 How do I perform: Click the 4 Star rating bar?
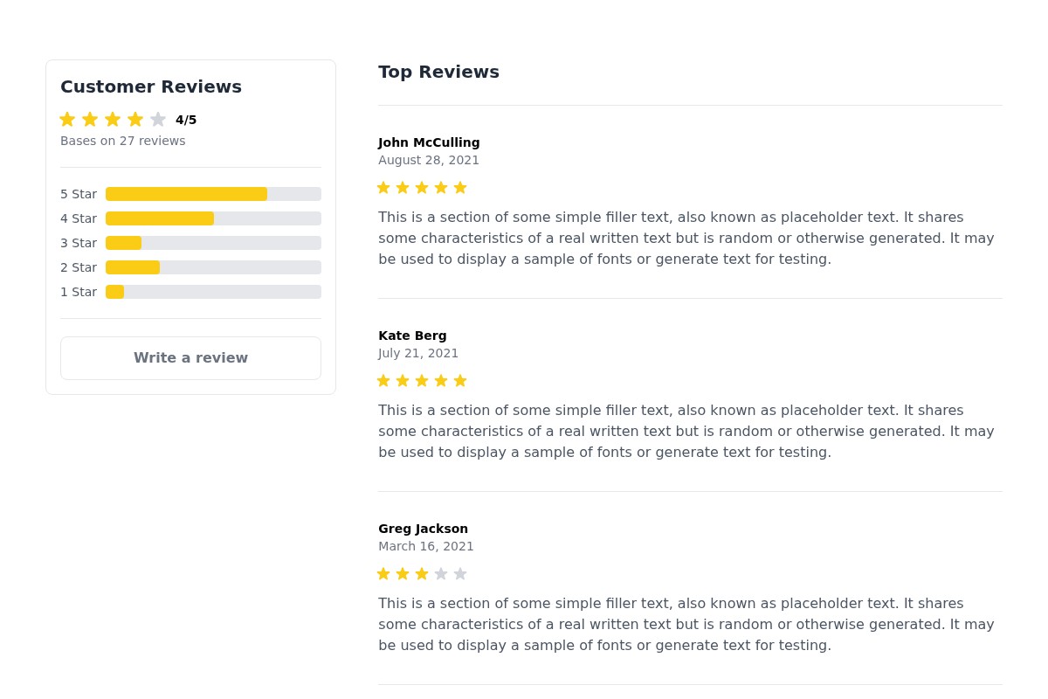pos(213,218)
